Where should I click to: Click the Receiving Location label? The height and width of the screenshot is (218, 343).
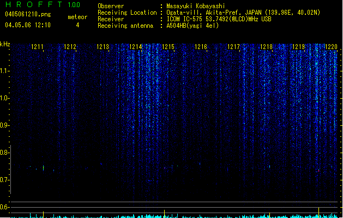click(127, 13)
